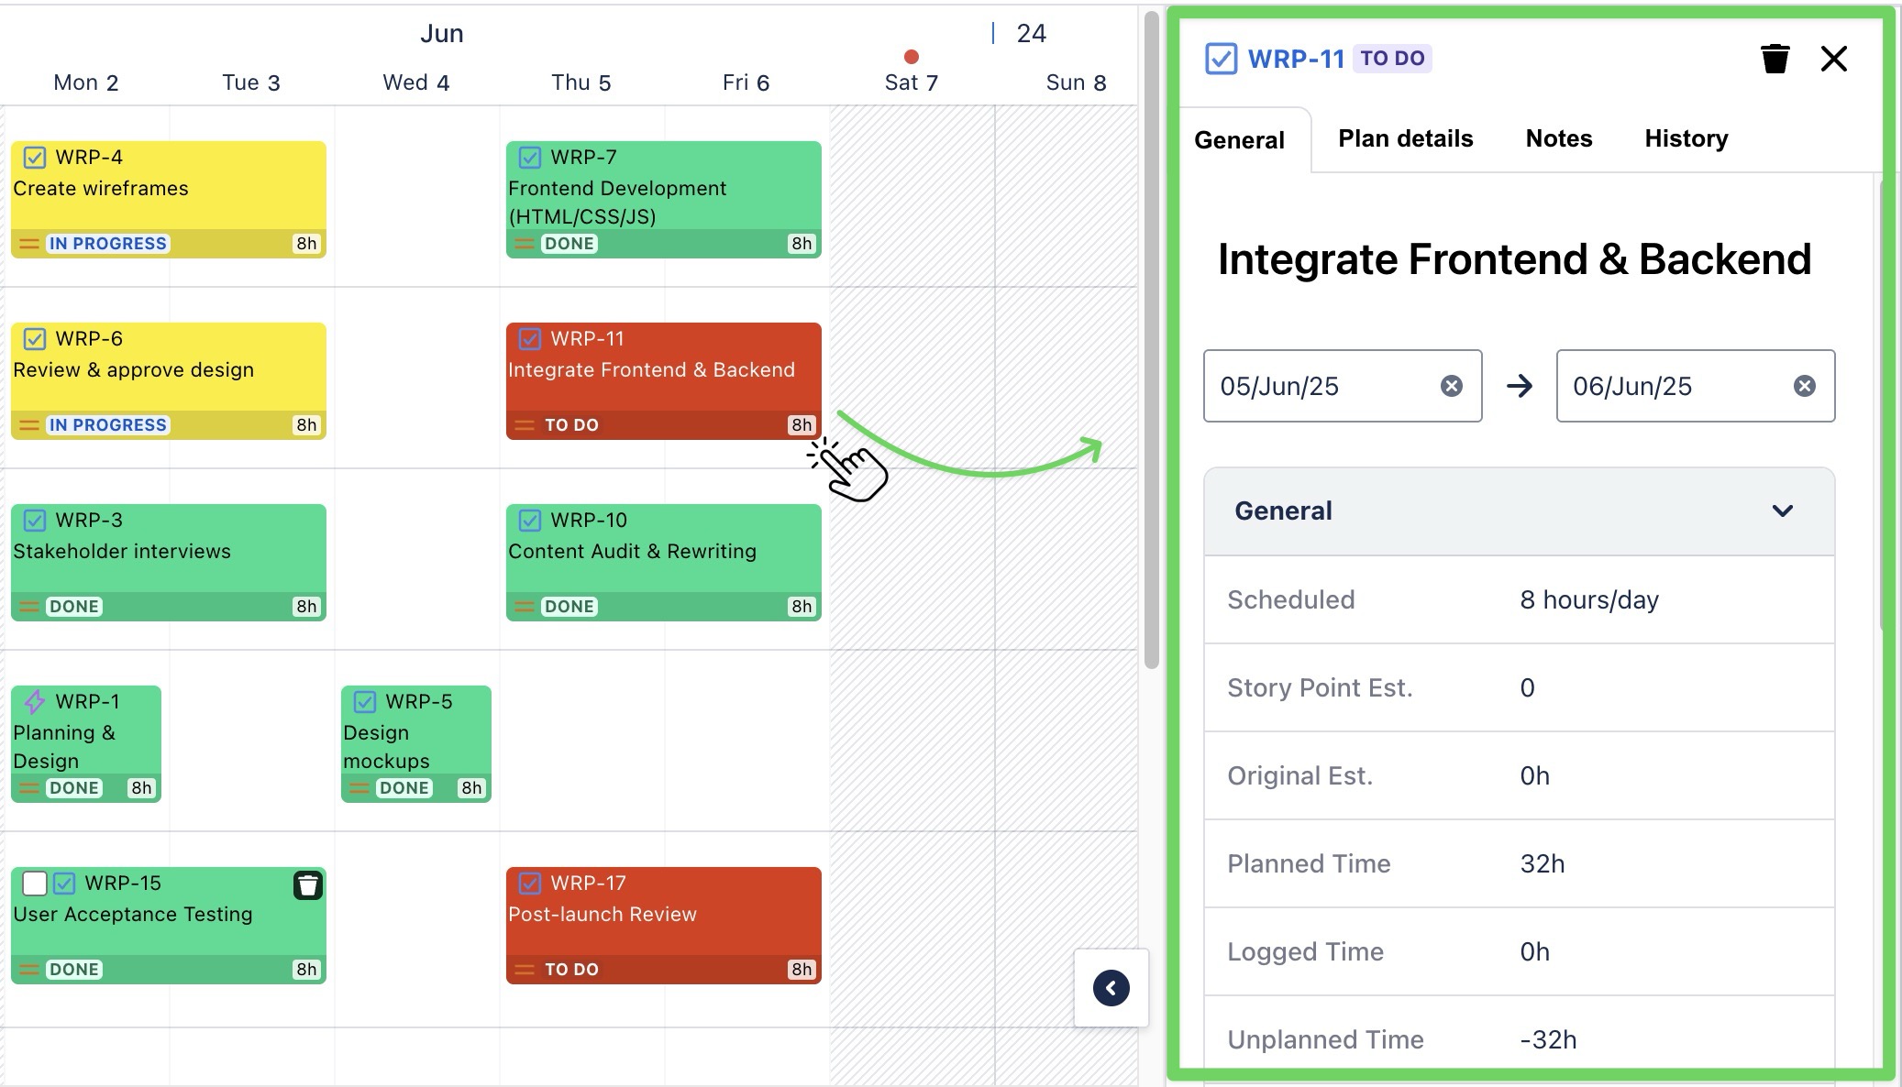This screenshot has height=1087, width=1902.
Task: Clear the 05/Jun/25 start date
Action: 1450,386
